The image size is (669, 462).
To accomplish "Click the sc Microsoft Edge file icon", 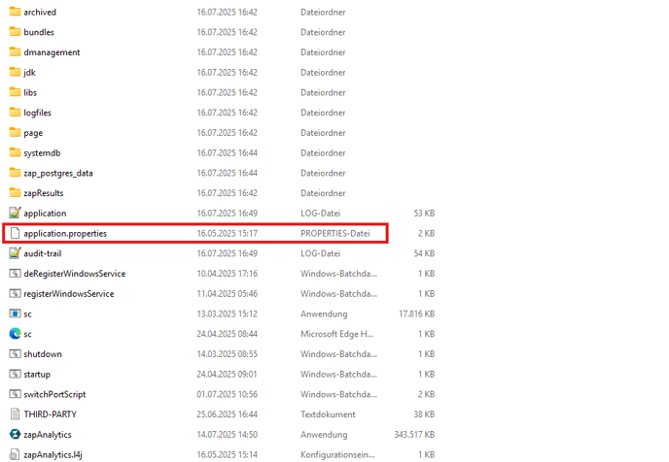I will coord(15,334).
